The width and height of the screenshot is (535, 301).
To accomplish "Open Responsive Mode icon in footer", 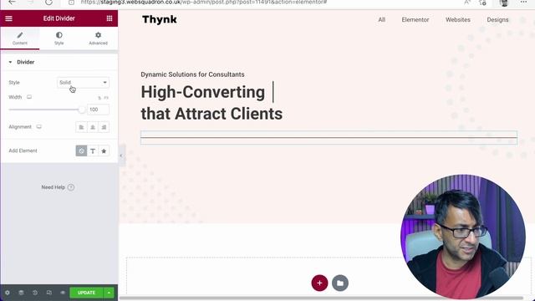I will pos(49,293).
